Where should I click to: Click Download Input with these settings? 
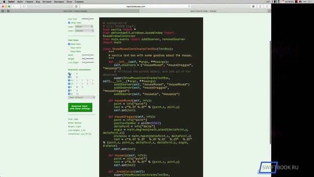point(80,107)
